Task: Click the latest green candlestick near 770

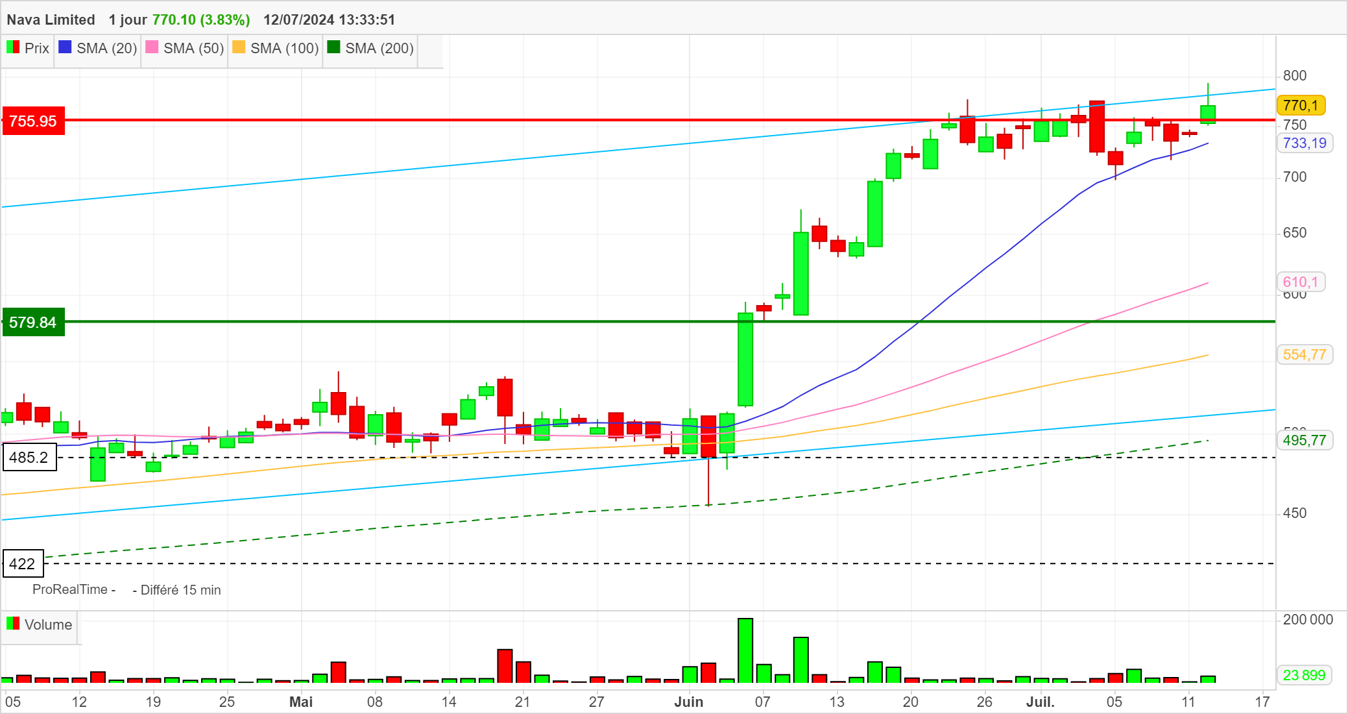Action: pyautogui.click(x=1208, y=114)
